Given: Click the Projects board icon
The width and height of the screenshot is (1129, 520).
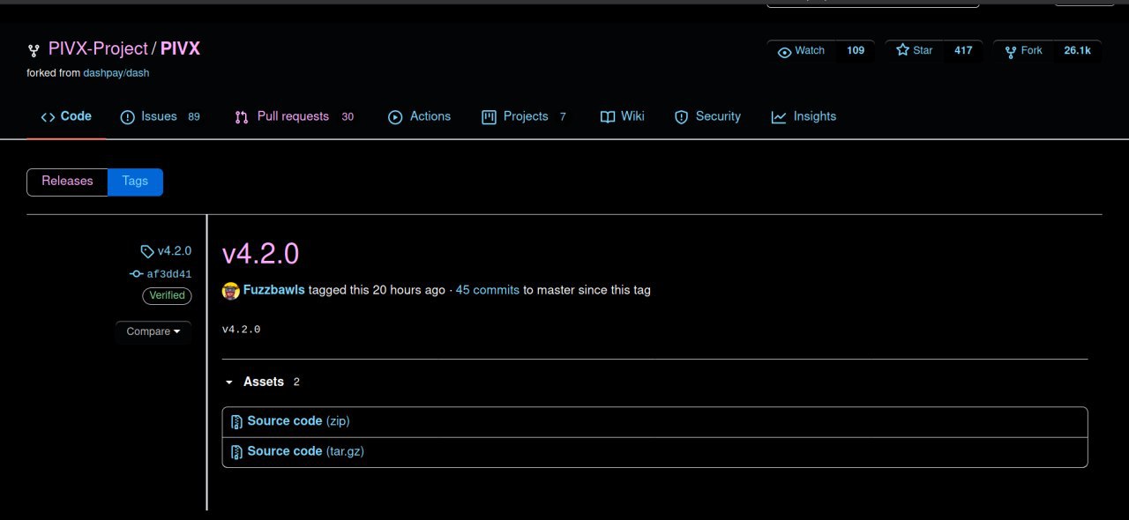Looking at the screenshot, I should pos(489,117).
